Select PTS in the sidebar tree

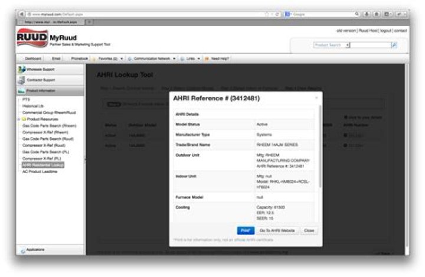point(26,100)
